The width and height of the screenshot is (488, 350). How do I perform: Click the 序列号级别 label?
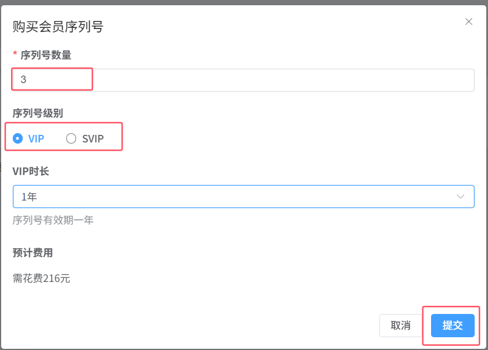(38, 113)
